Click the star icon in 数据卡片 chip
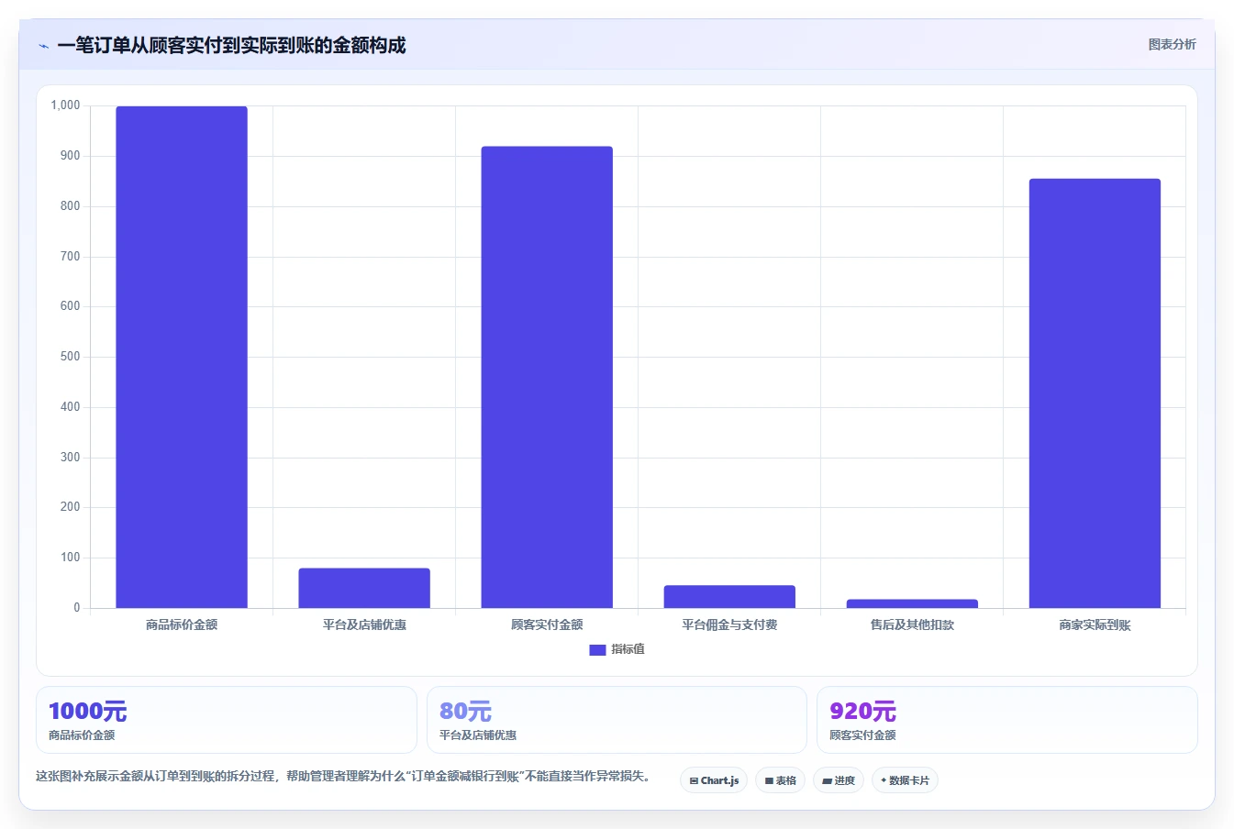Image resolution: width=1234 pixels, height=829 pixels. tap(884, 780)
